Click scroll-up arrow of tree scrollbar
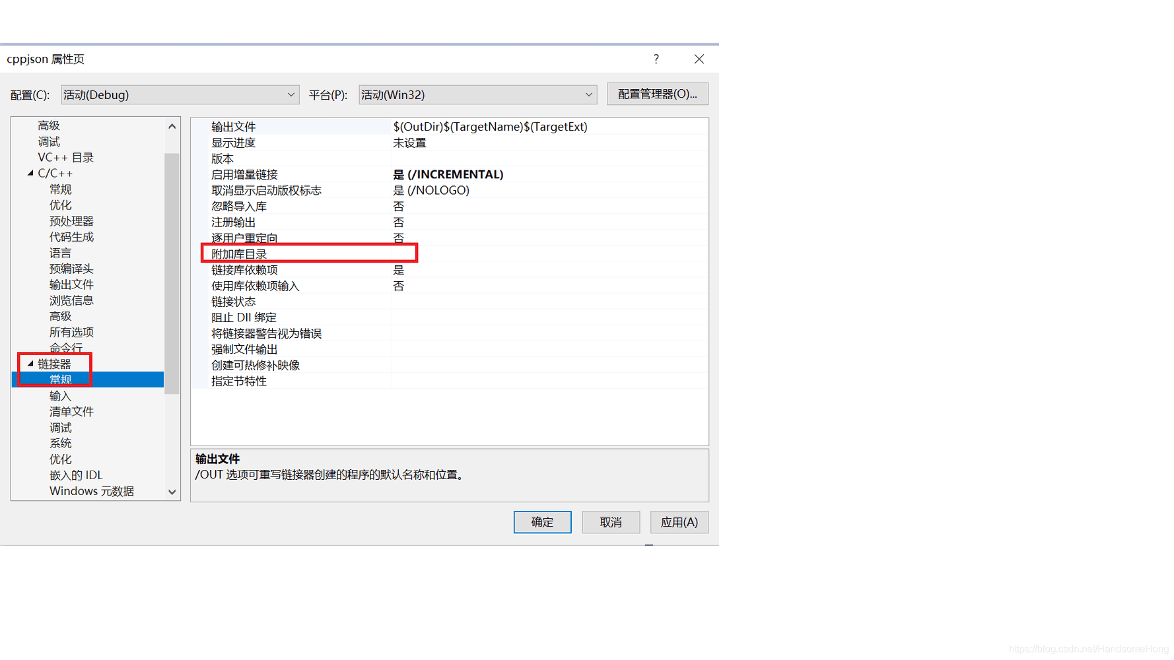1174x660 pixels. click(x=172, y=126)
